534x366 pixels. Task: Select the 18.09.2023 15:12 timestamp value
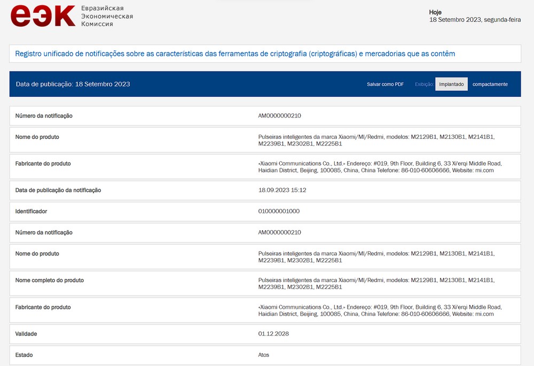(x=282, y=190)
